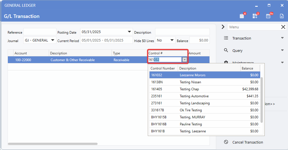Click the horizontal scrollbar under the grid
Image resolution: width=288 pixels, height=150 pixels.
pos(53,144)
